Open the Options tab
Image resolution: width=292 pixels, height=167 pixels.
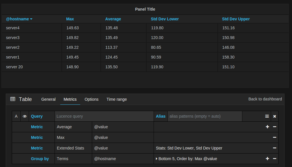coord(91,99)
